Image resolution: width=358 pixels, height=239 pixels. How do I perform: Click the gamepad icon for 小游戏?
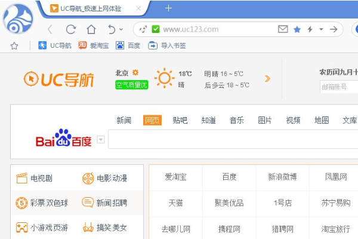21,228
